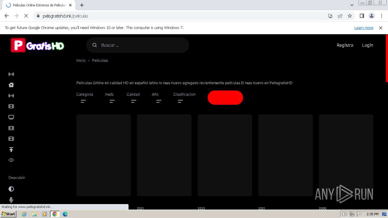Open the Chrome side panel icon
Viewport: 388px width, 218px height.
tap(362, 16)
